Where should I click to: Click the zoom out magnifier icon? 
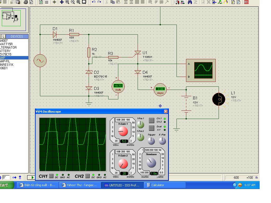(73, 2)
